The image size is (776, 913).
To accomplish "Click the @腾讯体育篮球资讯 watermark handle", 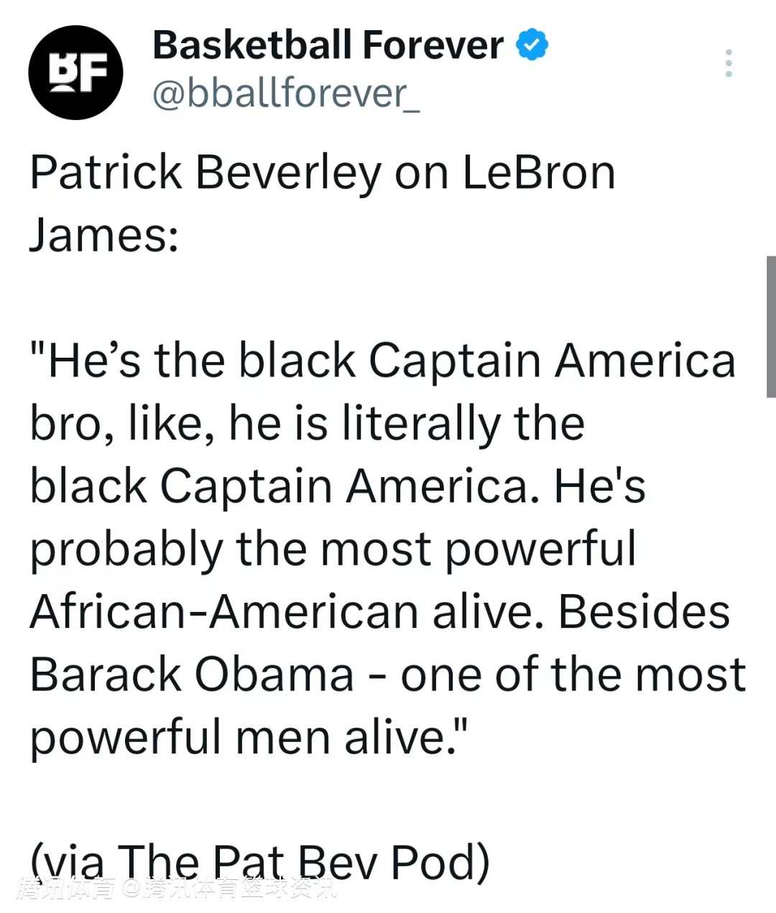I will [x=228, y=889].
